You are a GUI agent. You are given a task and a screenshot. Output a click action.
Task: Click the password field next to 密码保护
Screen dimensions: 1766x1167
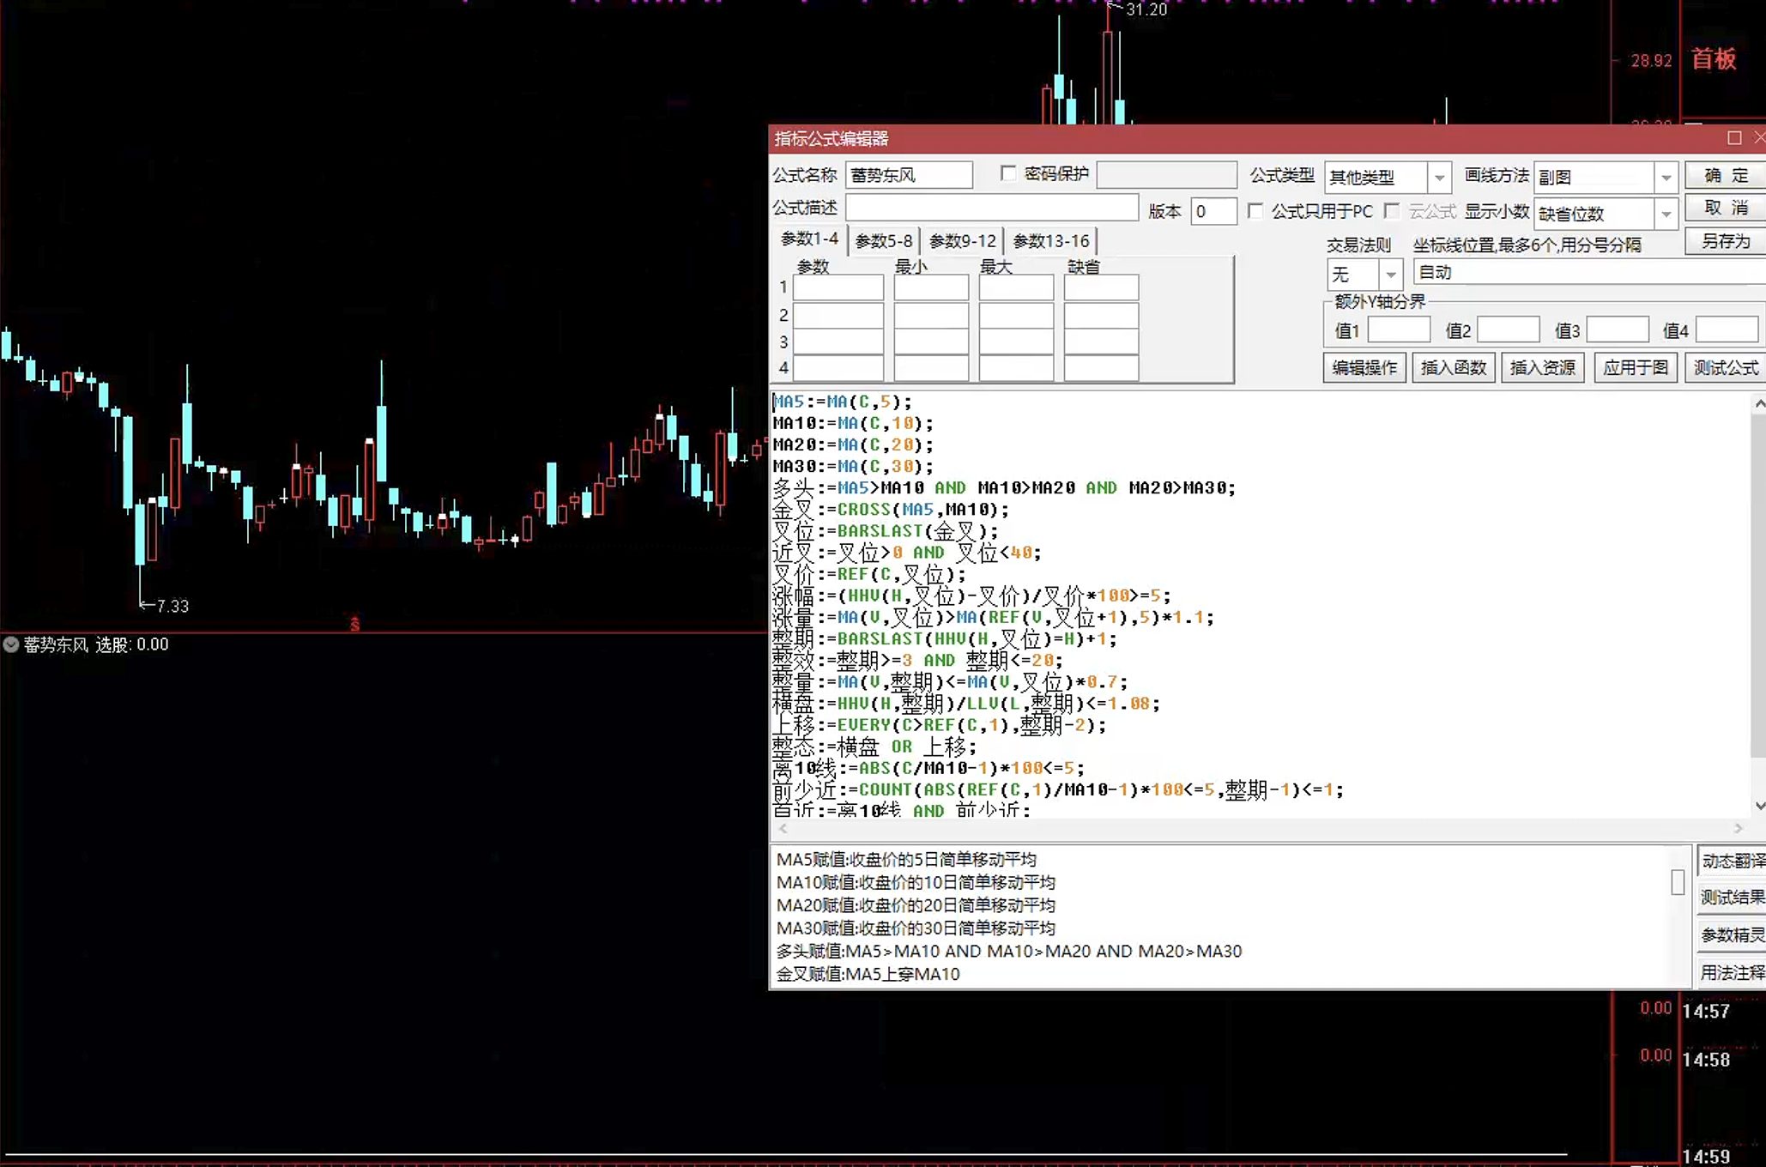coord(1167,175)
